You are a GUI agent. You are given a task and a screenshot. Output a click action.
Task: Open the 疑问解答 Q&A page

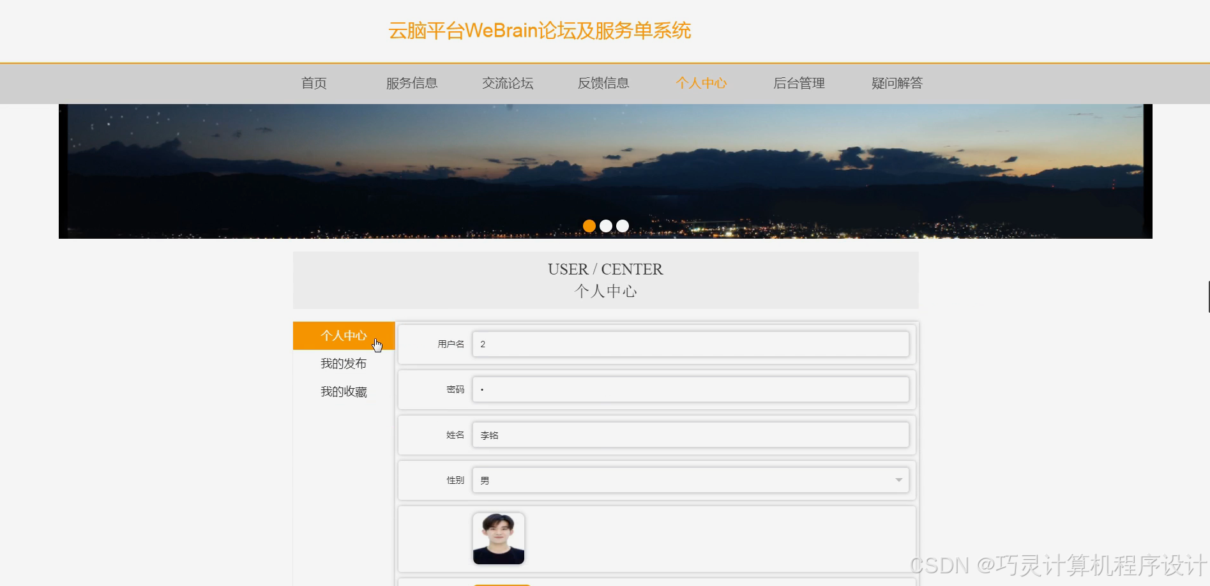896,83
